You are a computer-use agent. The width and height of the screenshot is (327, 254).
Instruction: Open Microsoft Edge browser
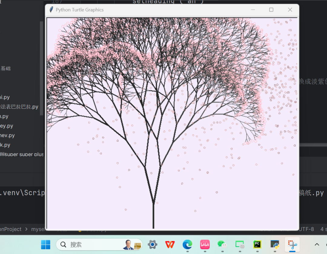187,245
